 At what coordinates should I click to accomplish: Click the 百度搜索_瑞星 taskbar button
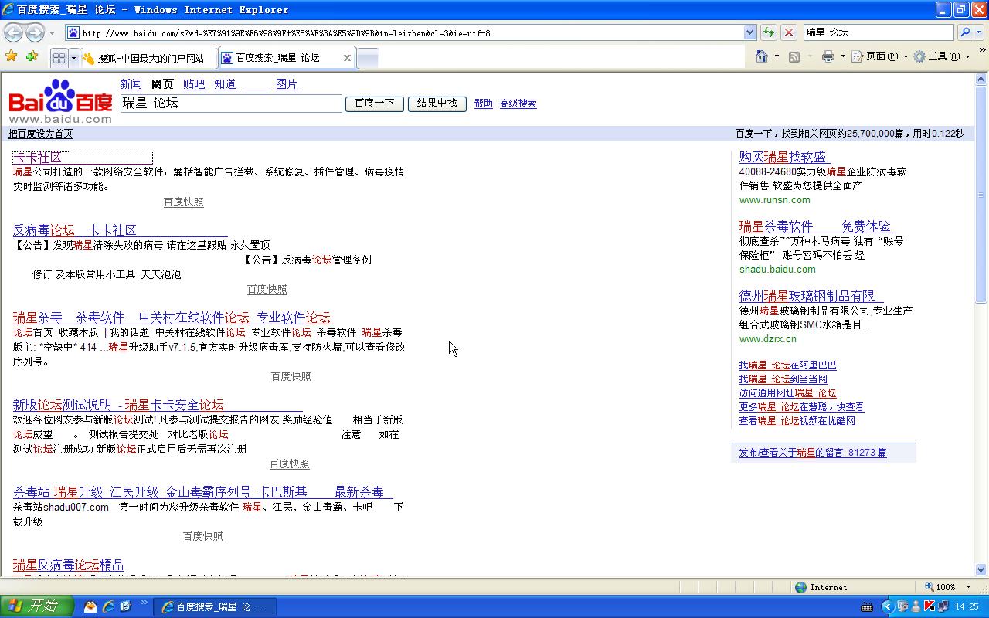click(215, 607)
